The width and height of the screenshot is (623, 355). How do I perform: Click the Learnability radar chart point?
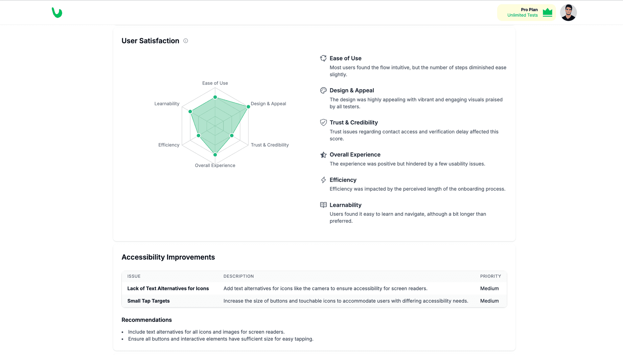pos(190,112)
